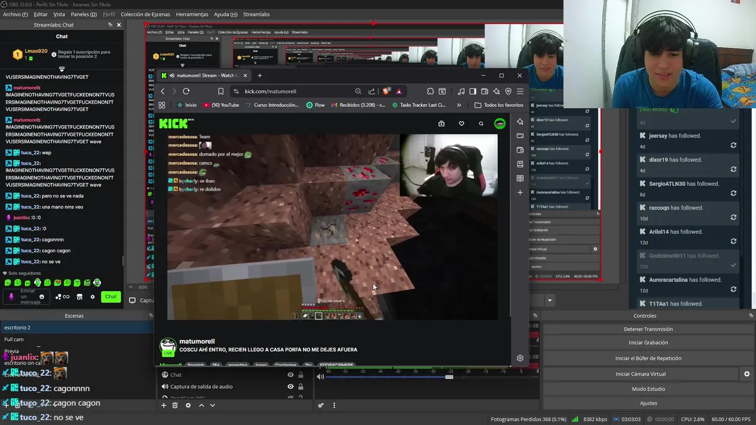Viewport: 756px width, 425px height.
Task: Toggle visibility of Captura de salida de audio
Action: pos(290,387)
